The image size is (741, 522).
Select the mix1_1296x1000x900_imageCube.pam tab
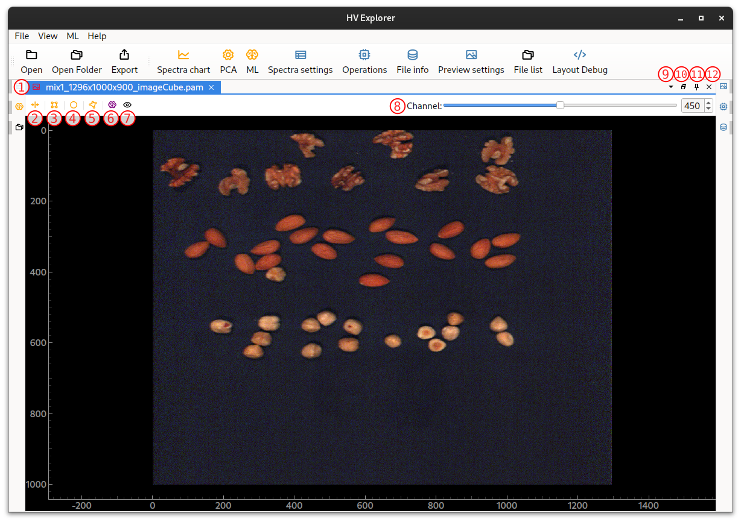(124, 87)
